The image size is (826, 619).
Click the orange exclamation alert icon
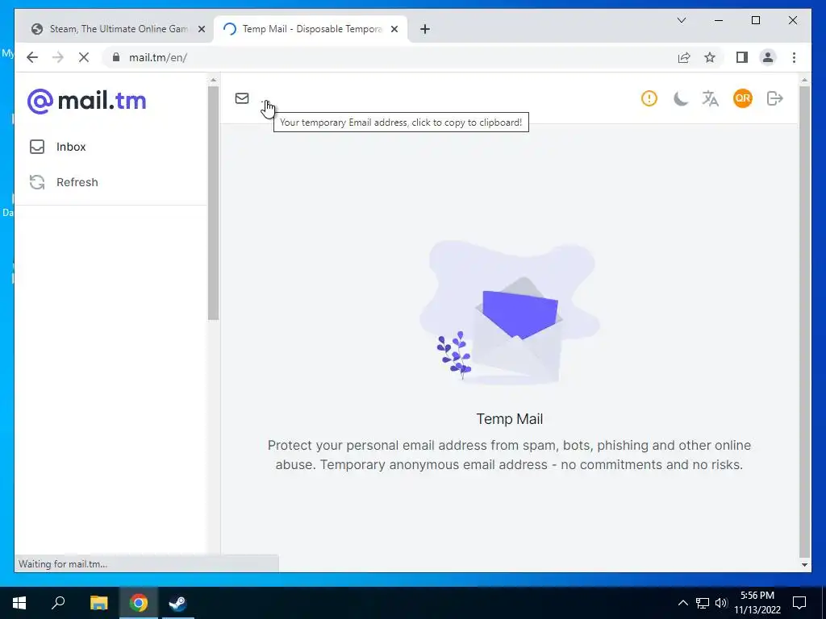coord(649,98)
